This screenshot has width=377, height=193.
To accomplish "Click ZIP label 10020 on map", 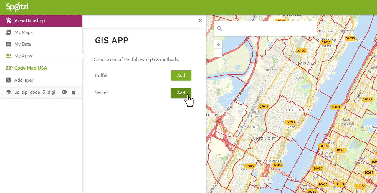I will click(x=340, y=184).
